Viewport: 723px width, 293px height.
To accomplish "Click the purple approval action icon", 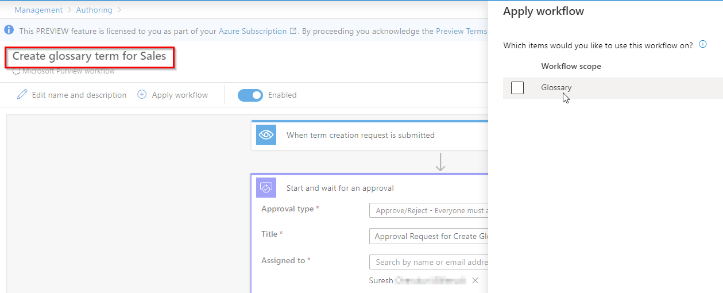I will (266, 188).
